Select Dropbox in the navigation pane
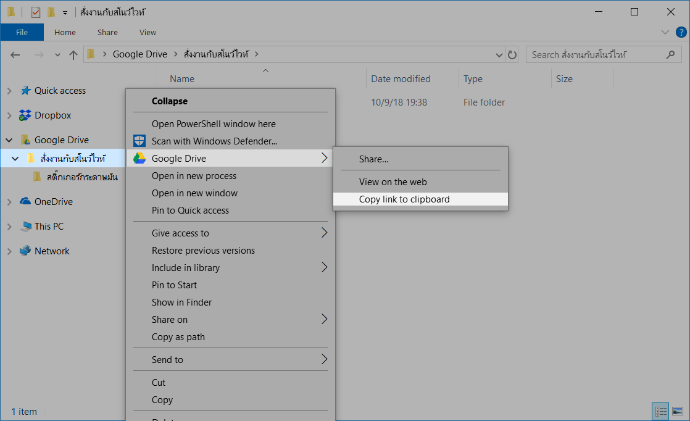 pyautogui.click(x=53, y=115)
